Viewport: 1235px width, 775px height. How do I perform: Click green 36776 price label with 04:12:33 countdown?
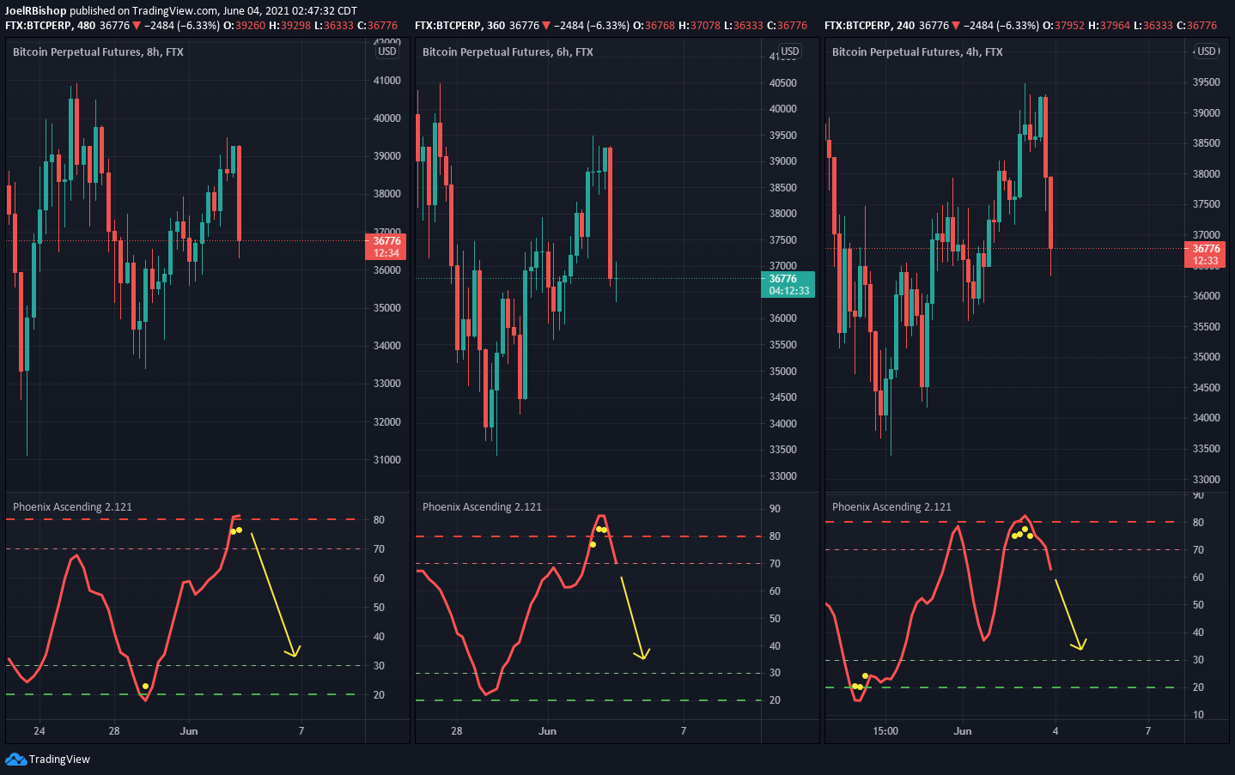[x=788, y=285]
